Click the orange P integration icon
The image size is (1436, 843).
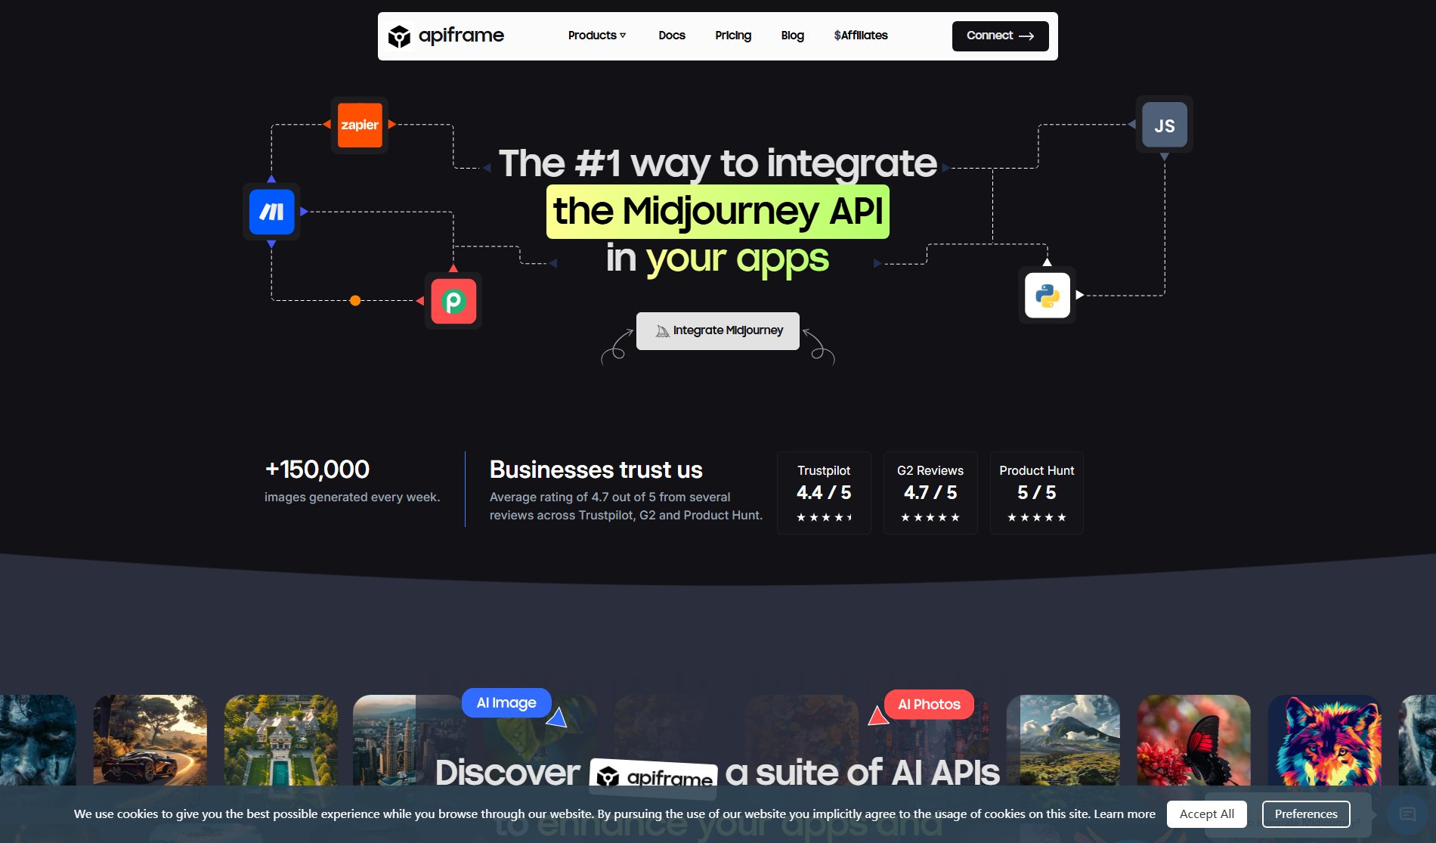[453, 301]
